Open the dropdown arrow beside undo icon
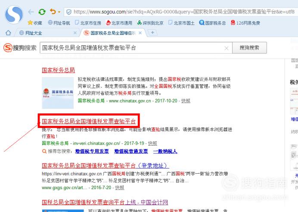The width and height of the screenshot is (298, 212). coord(59,12)
